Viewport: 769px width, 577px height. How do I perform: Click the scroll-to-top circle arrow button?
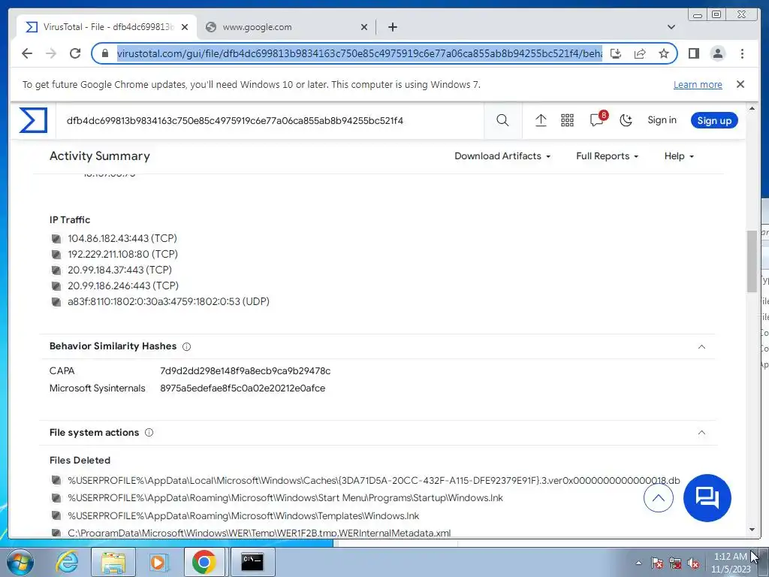click(x=658, y=498)
